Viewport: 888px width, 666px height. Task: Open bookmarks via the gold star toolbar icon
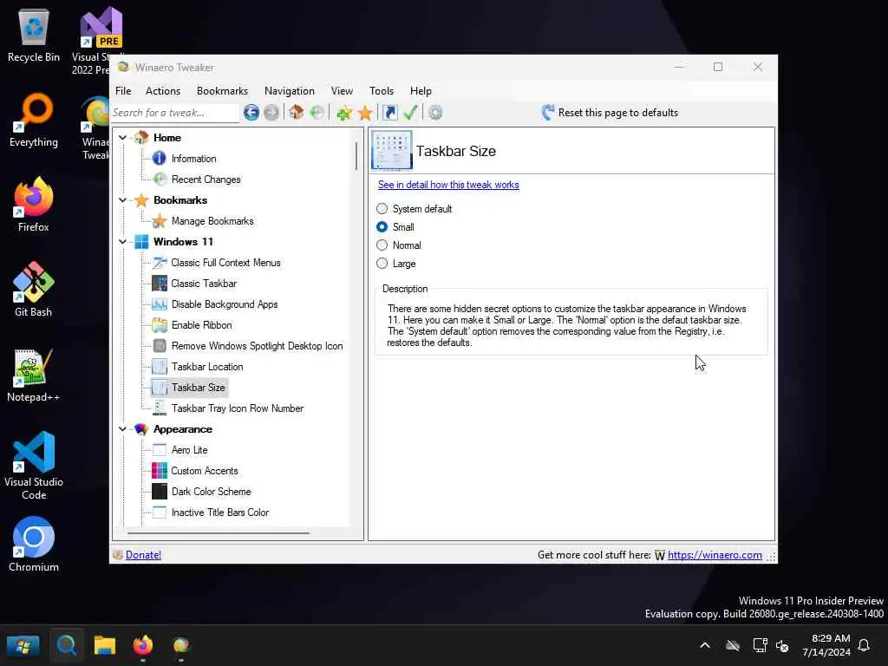(x=365, y=113)
